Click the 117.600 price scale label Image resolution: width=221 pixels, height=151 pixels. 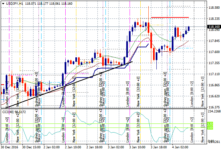click(214, 52)
